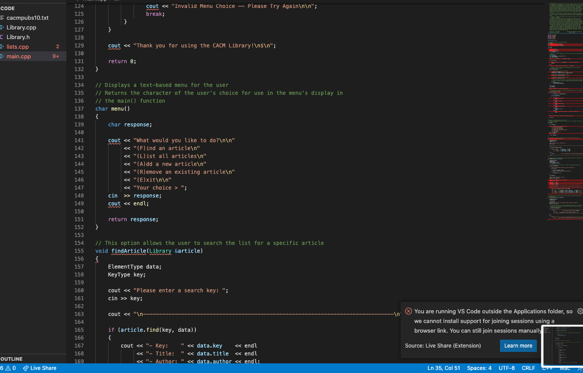The height and width of the screenshot is (373, 583).
Task: Click the red error icon in the notification
Action: tap(409, 311)
